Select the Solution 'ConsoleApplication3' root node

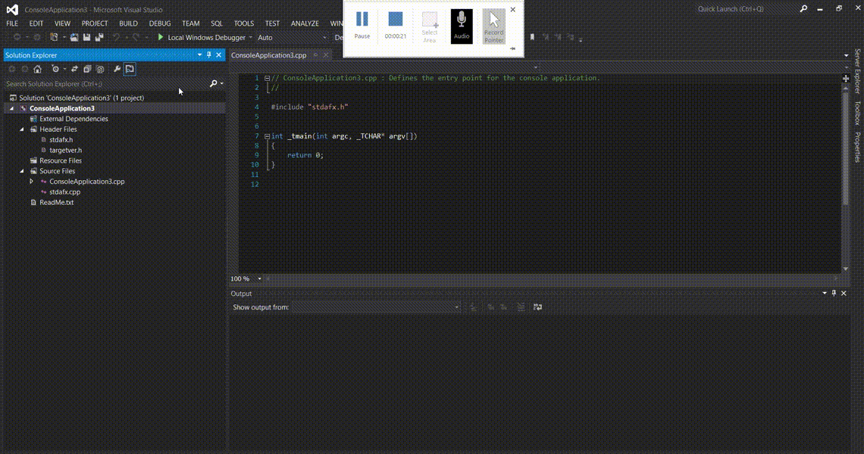tap(82, 98)
